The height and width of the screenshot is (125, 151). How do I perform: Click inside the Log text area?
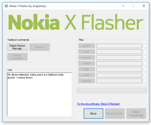pyautogui.click(x=39, y=95)
